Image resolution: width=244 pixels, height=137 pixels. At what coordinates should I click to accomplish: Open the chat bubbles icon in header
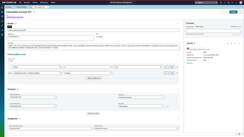click(225, 3)
